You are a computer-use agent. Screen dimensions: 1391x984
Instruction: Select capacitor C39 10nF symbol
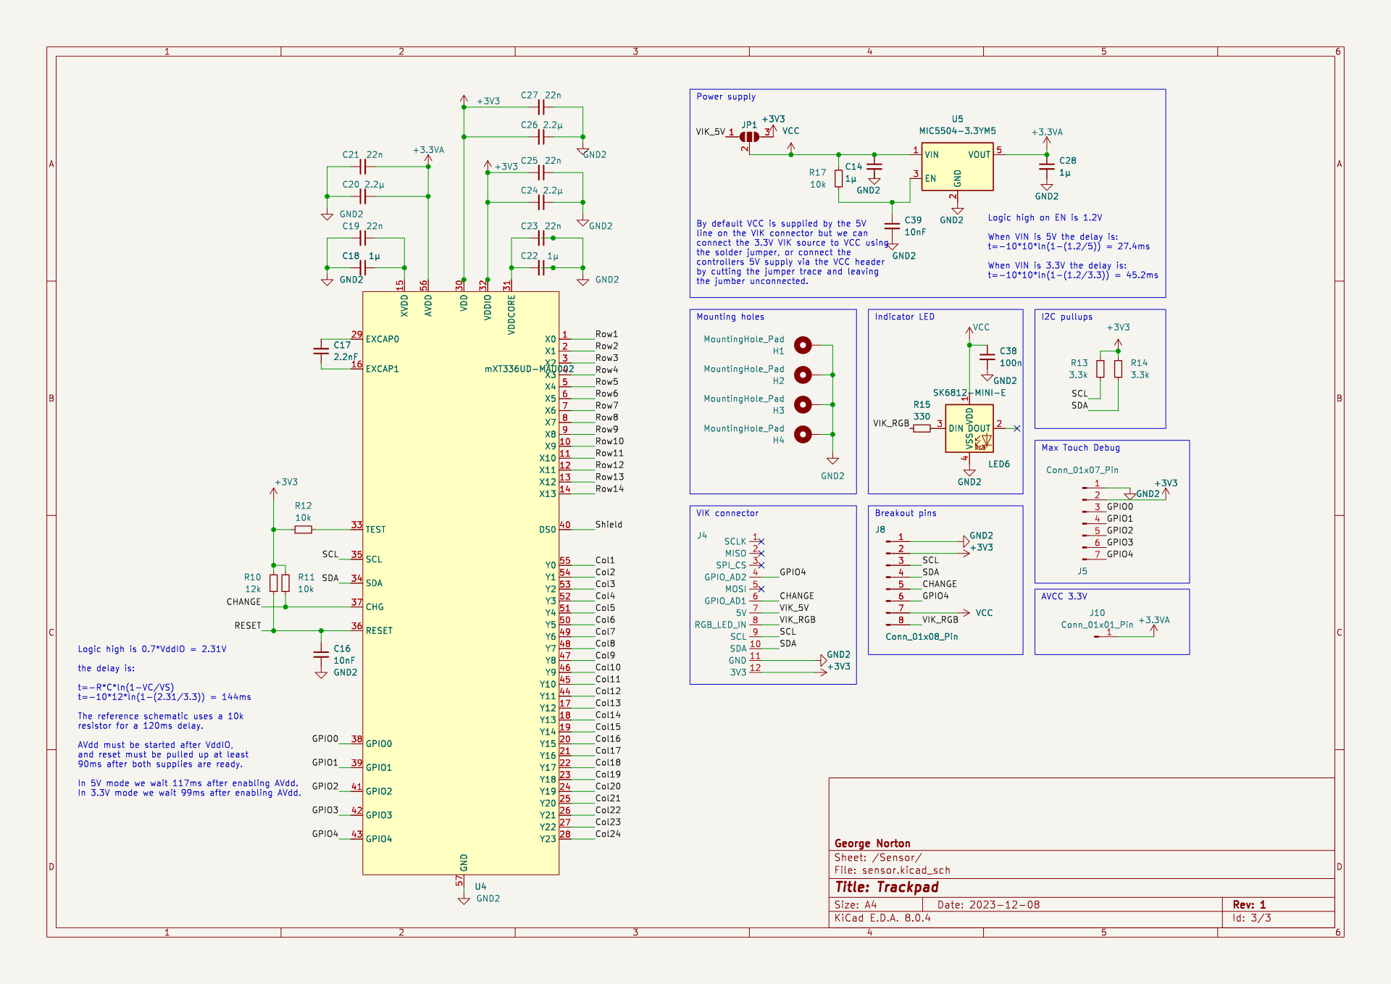tap(892, 225)
